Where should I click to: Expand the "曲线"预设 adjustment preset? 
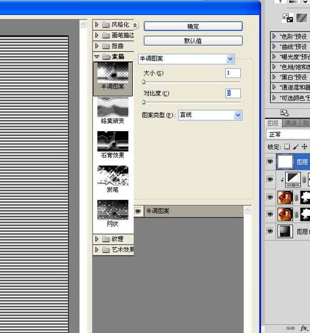point(274,46)
